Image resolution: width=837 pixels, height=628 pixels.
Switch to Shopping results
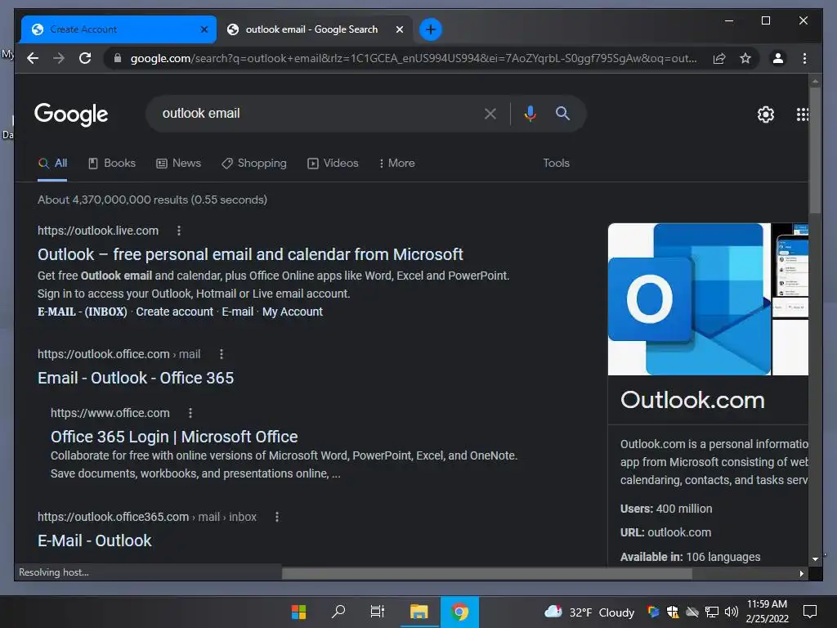254,164
